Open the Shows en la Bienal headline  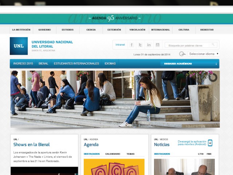click(x=31, y=145)
